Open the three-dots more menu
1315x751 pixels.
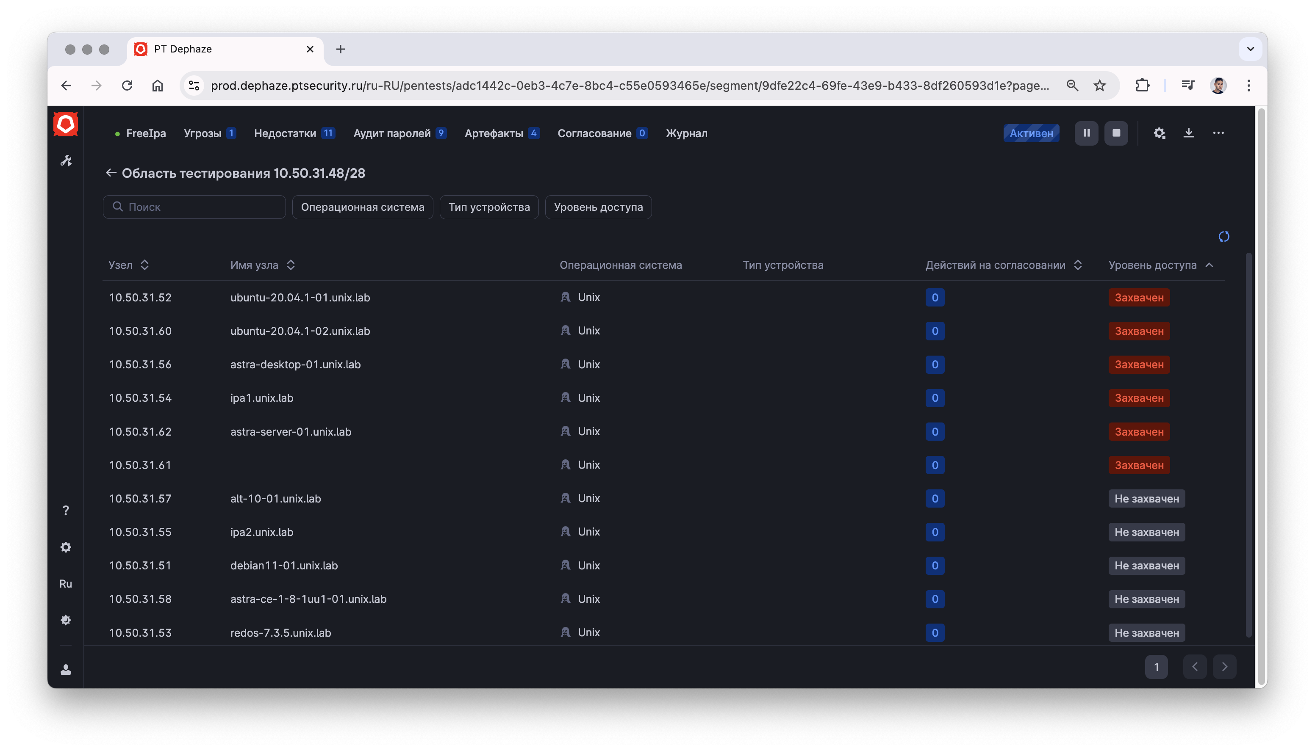[x=1218, y=133]
